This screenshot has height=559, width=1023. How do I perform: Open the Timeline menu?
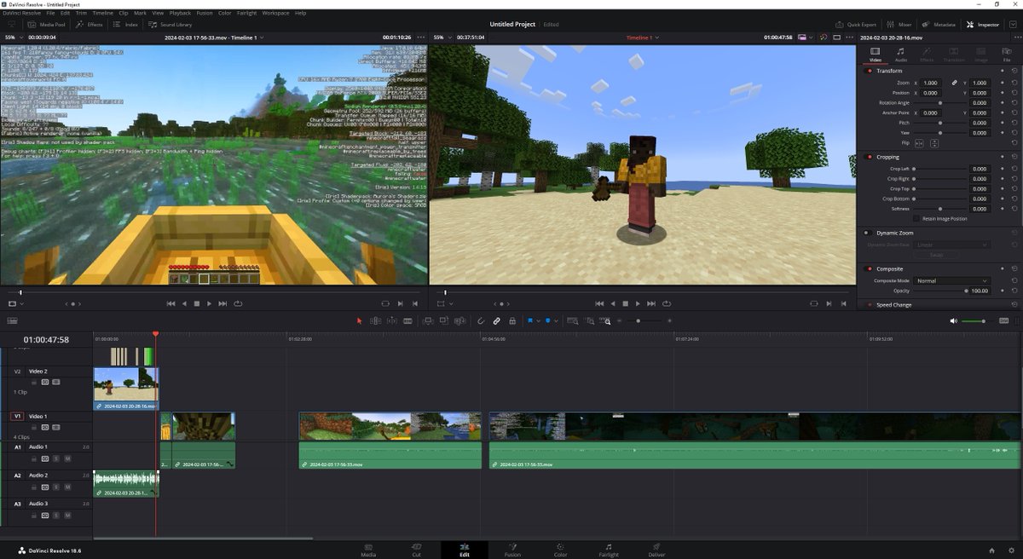[x=102, y=14]
